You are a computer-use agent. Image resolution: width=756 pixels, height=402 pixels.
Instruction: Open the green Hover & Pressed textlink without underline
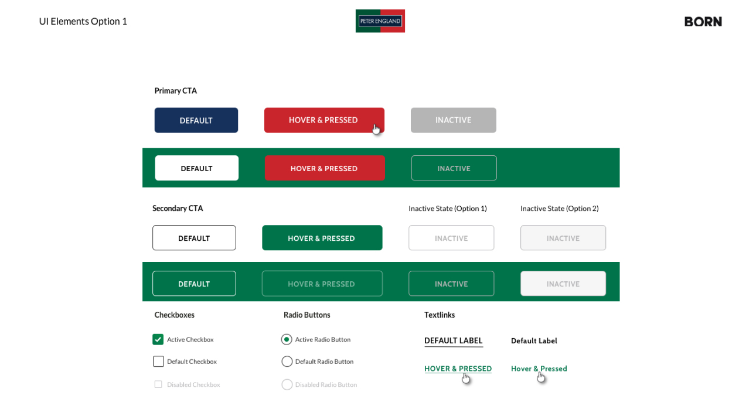pos(539,369)
